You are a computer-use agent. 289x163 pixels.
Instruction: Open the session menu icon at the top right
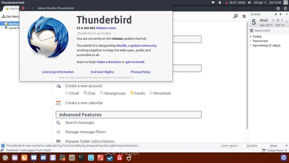point(286,3)
